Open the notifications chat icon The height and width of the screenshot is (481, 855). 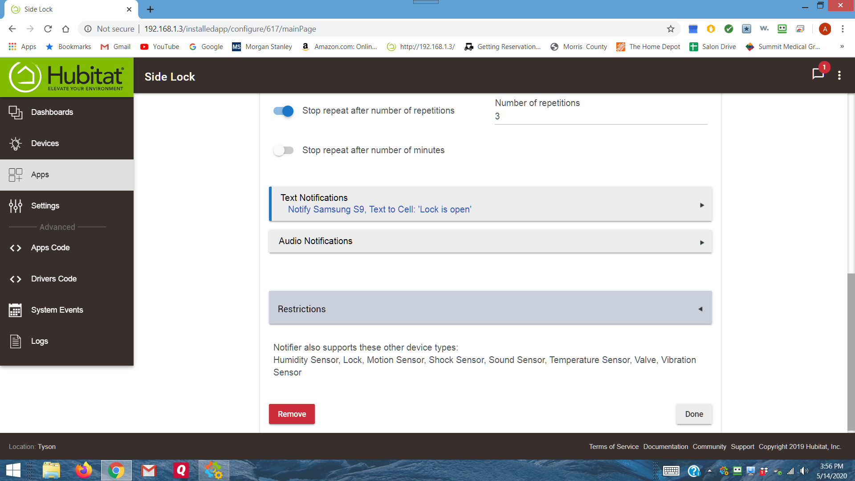tap(818, 74)
